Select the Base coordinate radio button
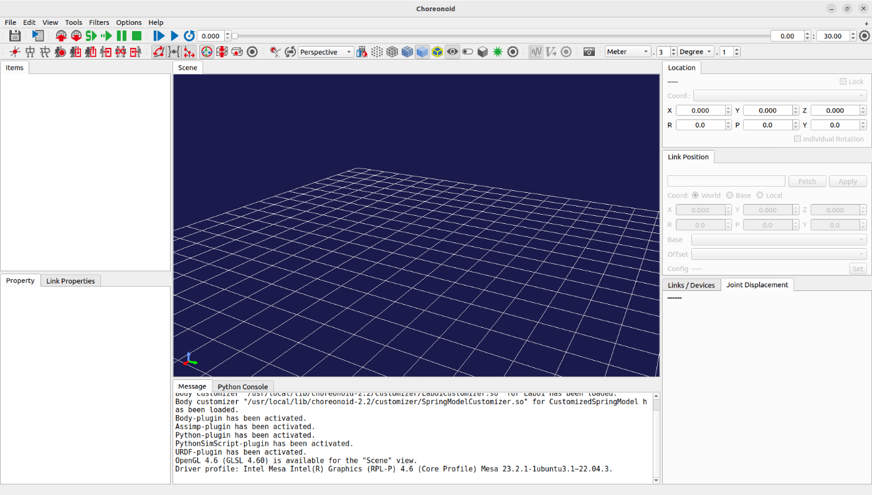The height and width of the screenshot is (495, 872). 730,195
